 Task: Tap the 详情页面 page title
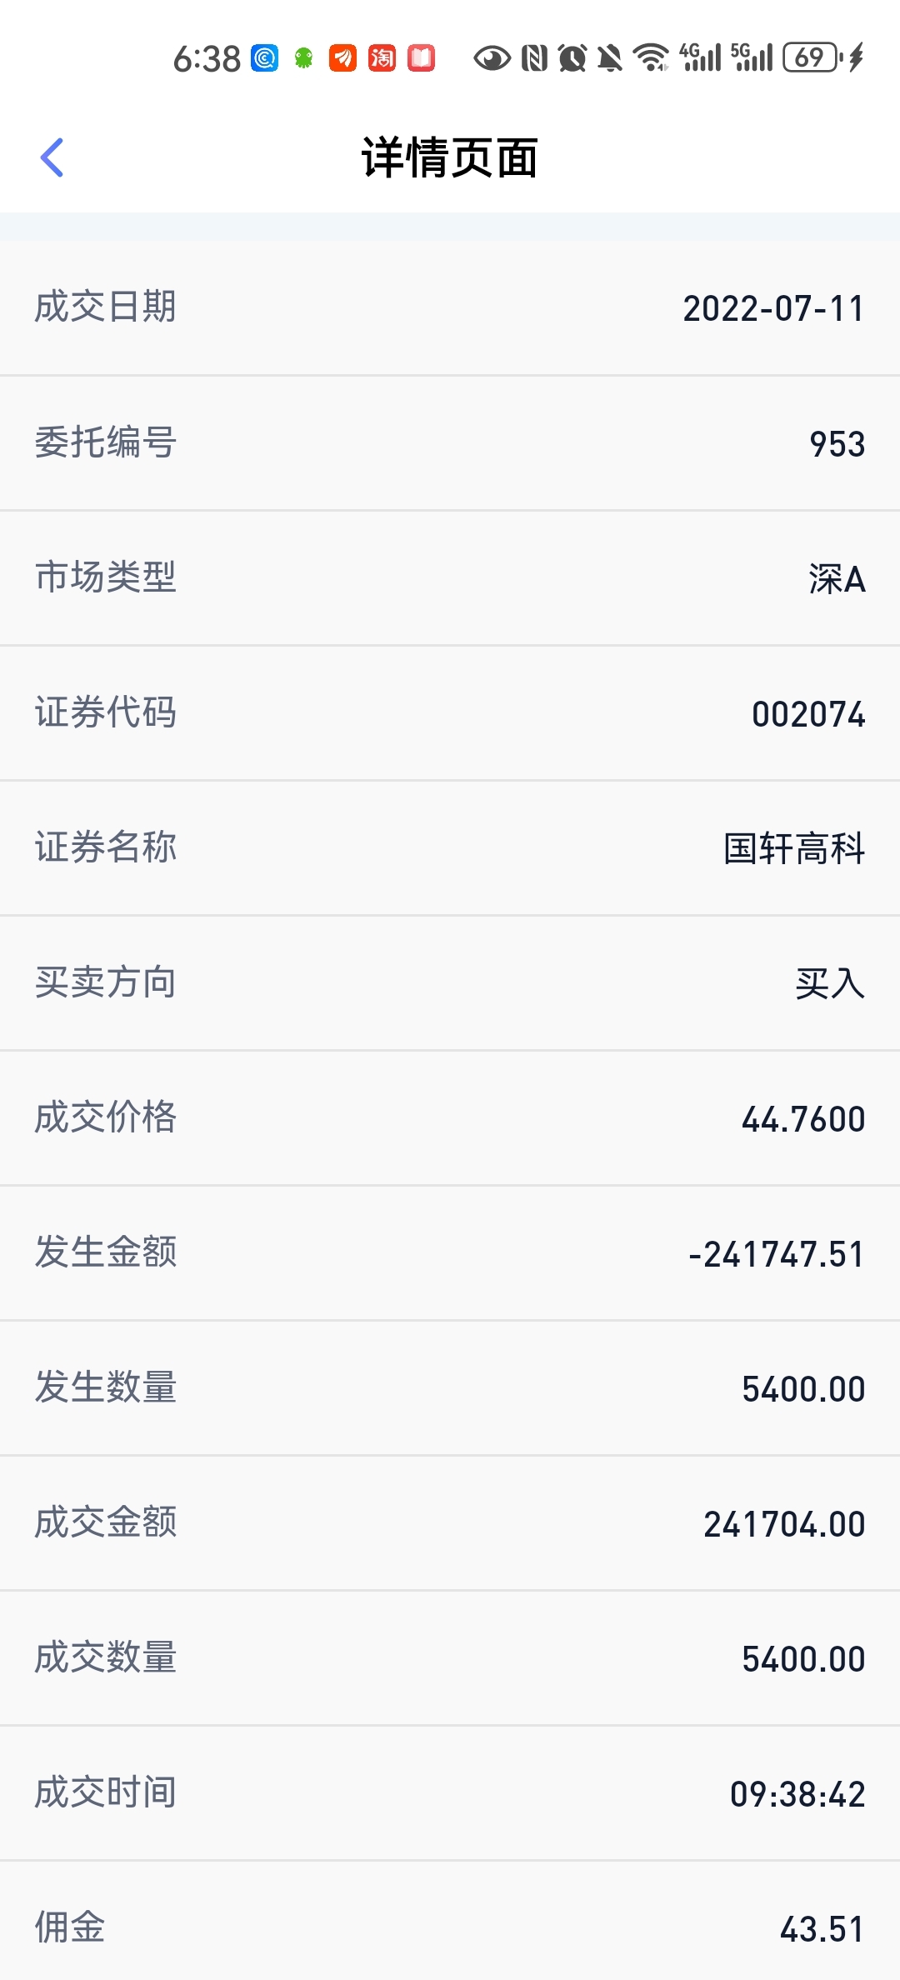point(450,157)
